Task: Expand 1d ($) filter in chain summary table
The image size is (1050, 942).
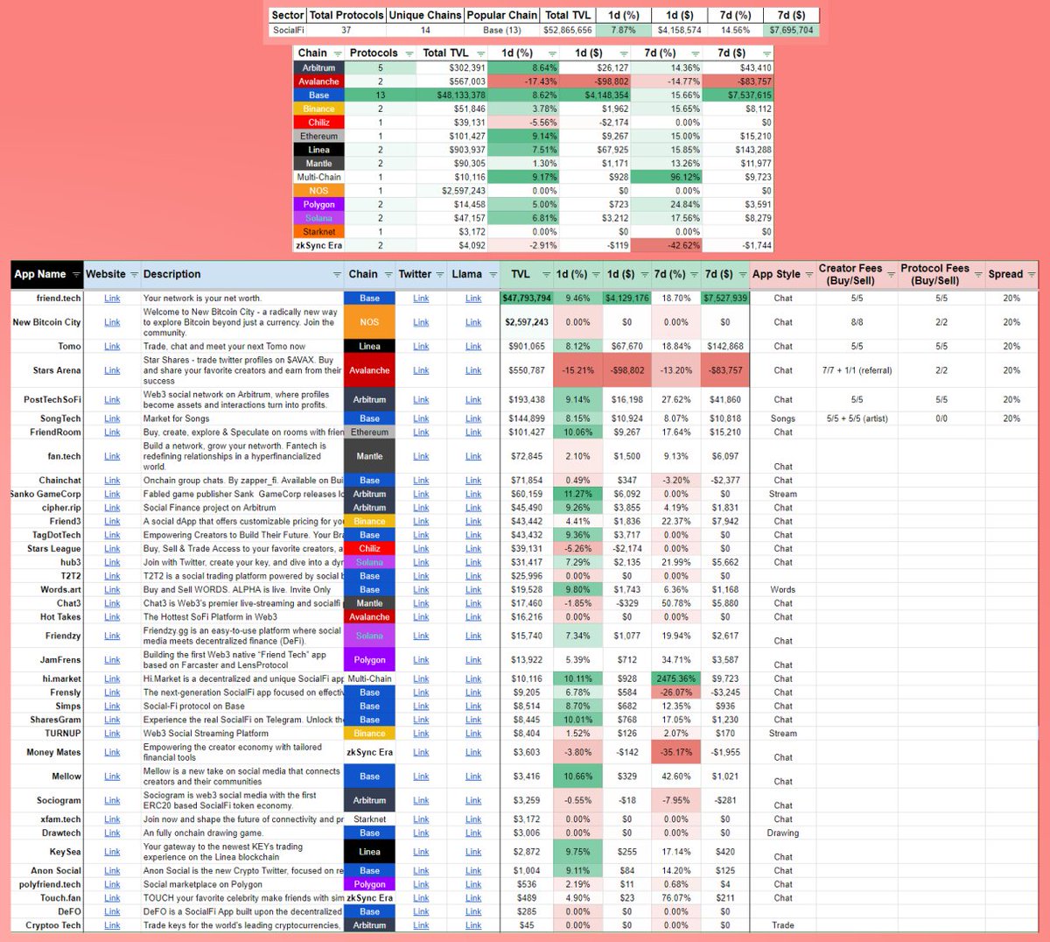Action: point(623,53)
